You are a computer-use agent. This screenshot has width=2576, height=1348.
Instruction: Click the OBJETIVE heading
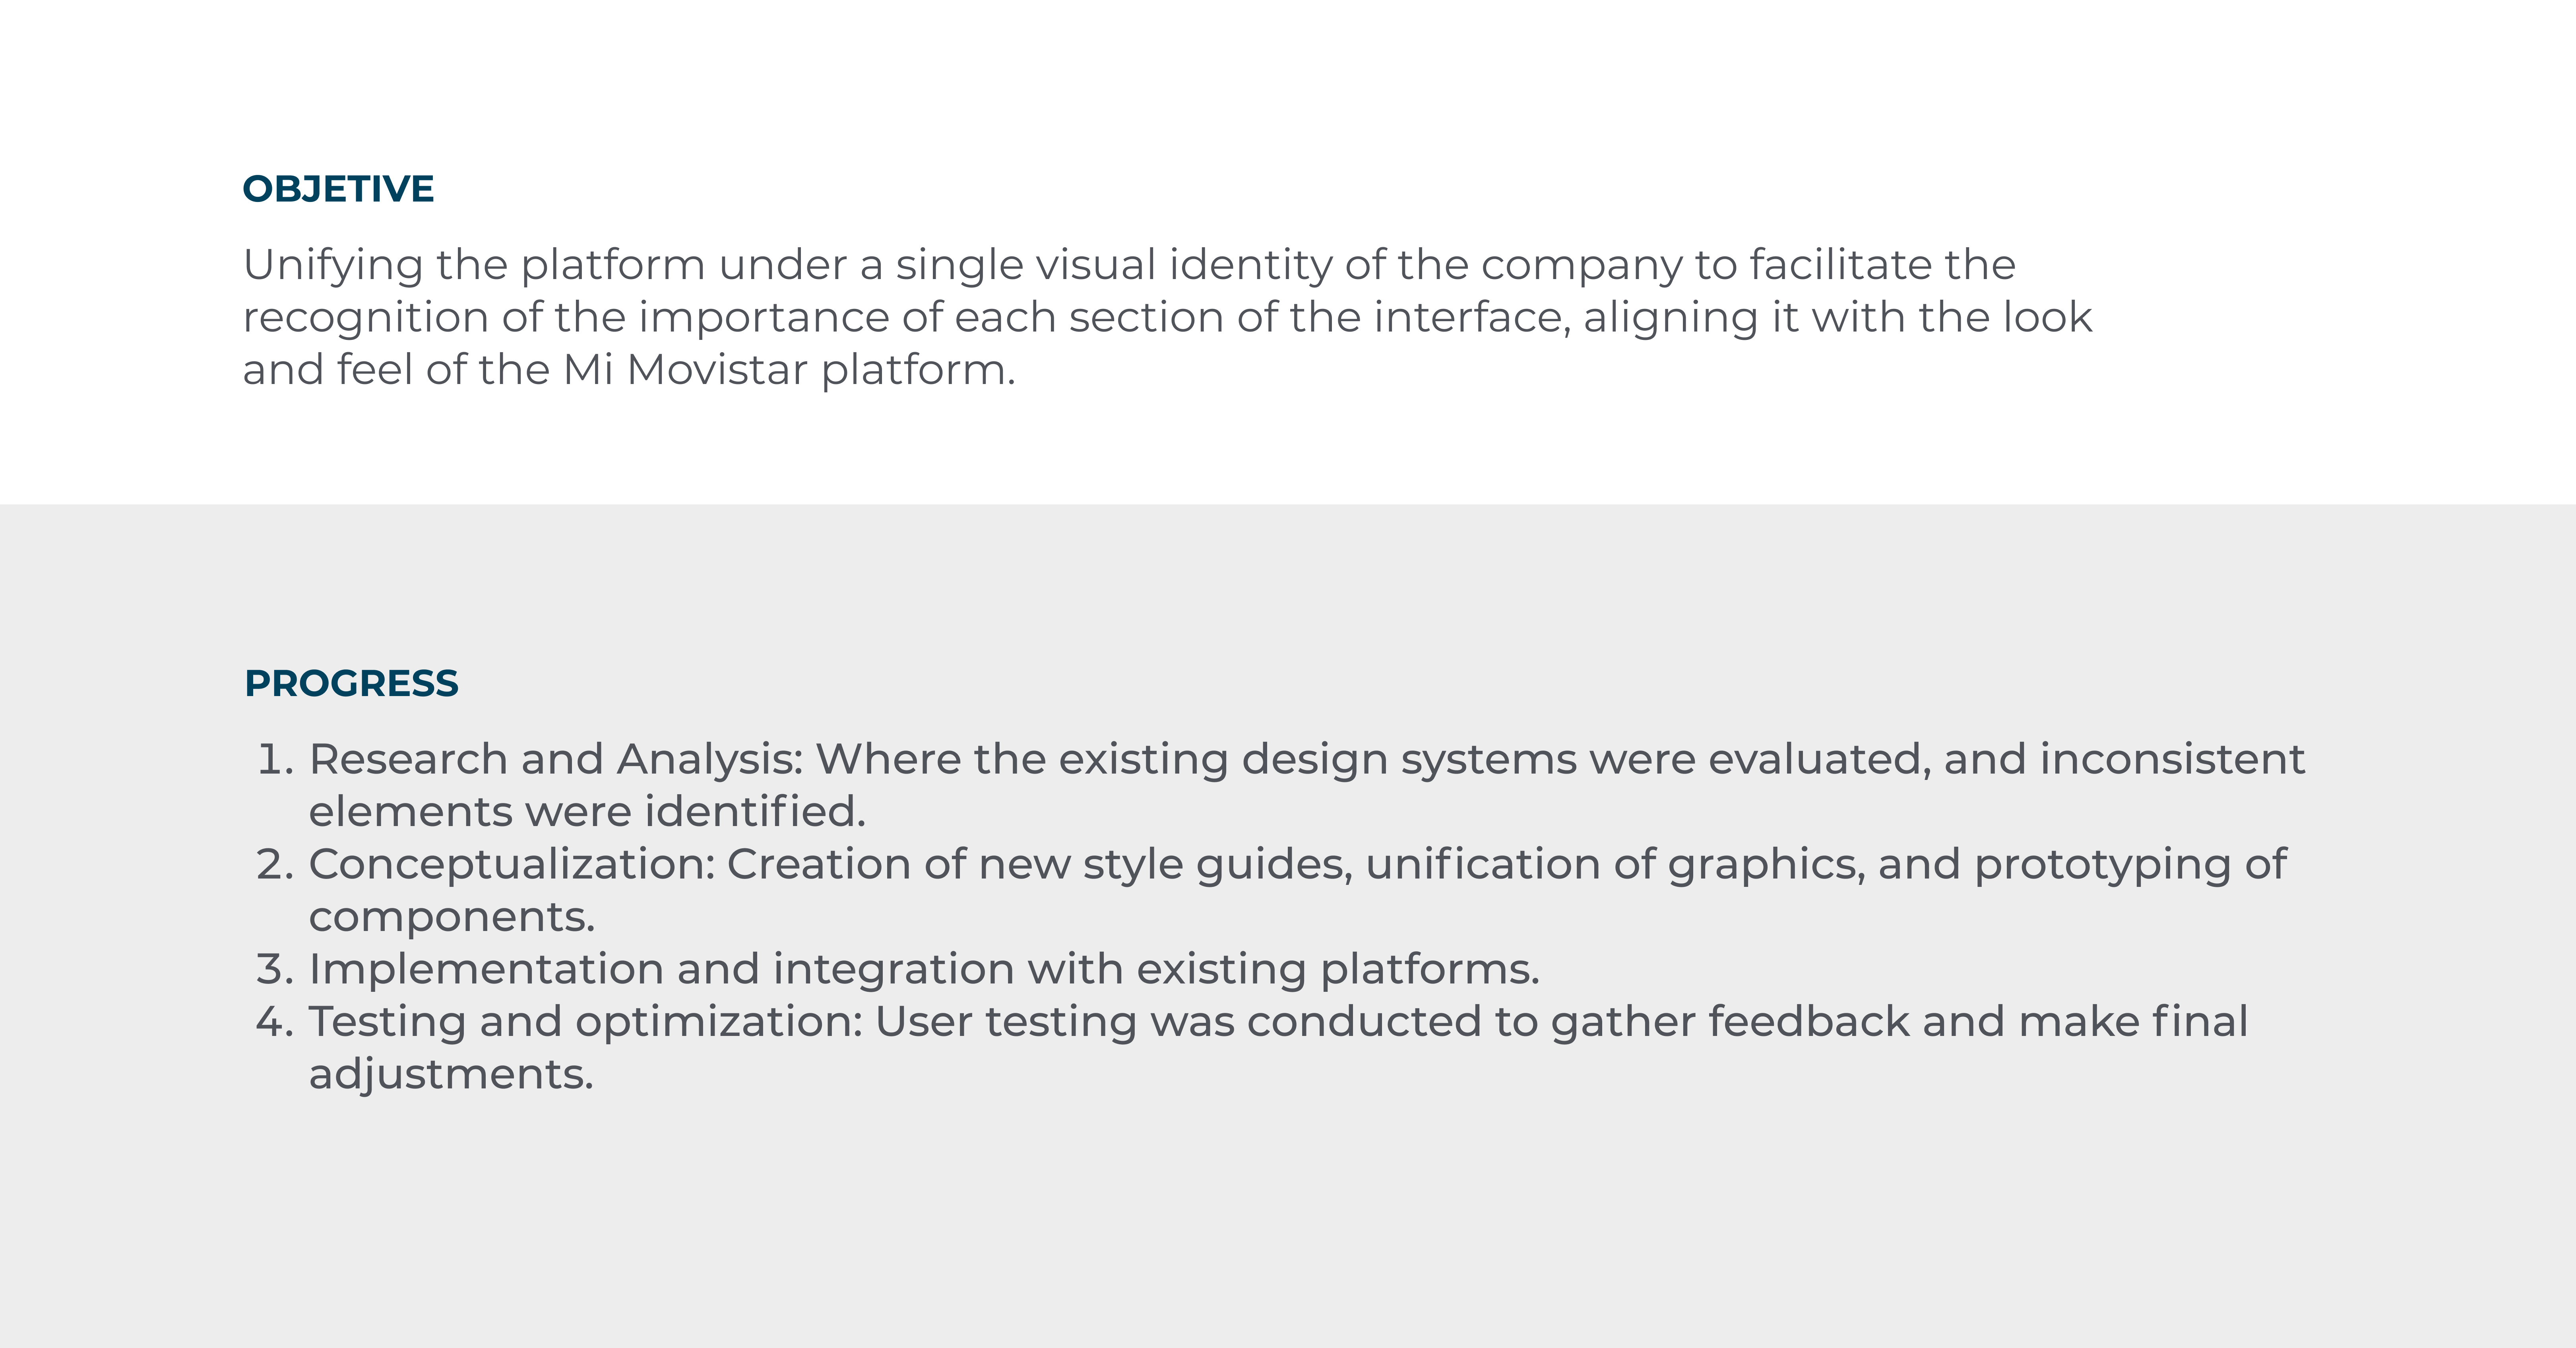[x=338, y=189]
